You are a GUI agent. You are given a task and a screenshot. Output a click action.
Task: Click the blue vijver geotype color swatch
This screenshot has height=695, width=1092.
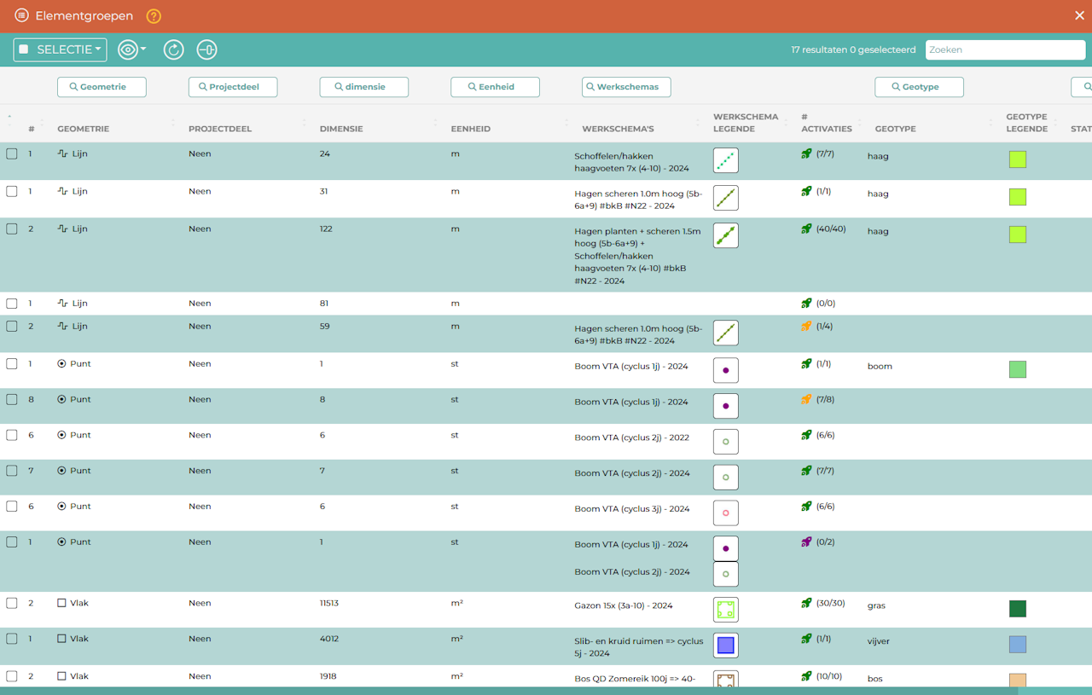tap(1017, 645)
